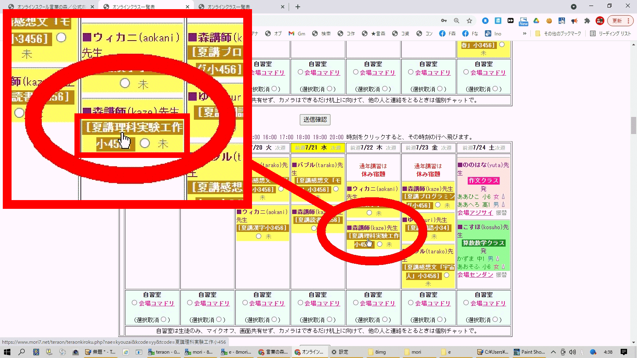The height and width of the screenshot is (358, 637).
Task: Click 前週 next to 7/23 金
Action: 410,148
